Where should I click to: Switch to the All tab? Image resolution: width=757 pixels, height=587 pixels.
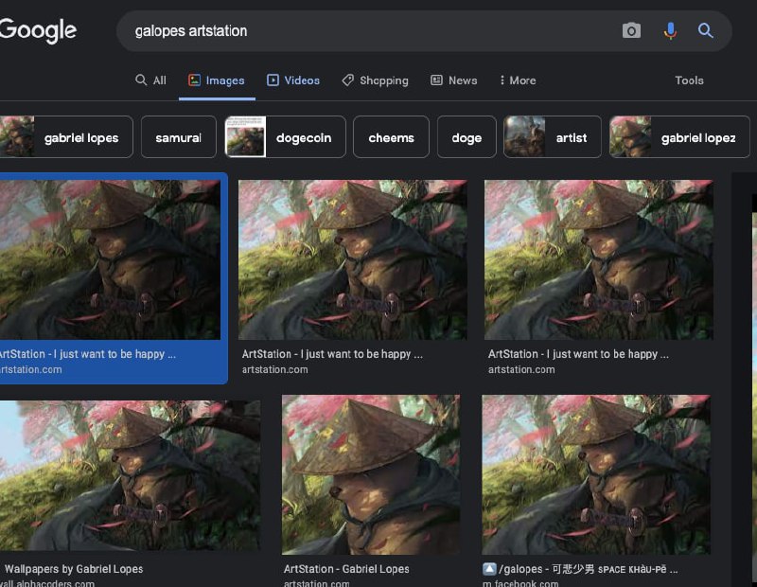pos(150,80)
